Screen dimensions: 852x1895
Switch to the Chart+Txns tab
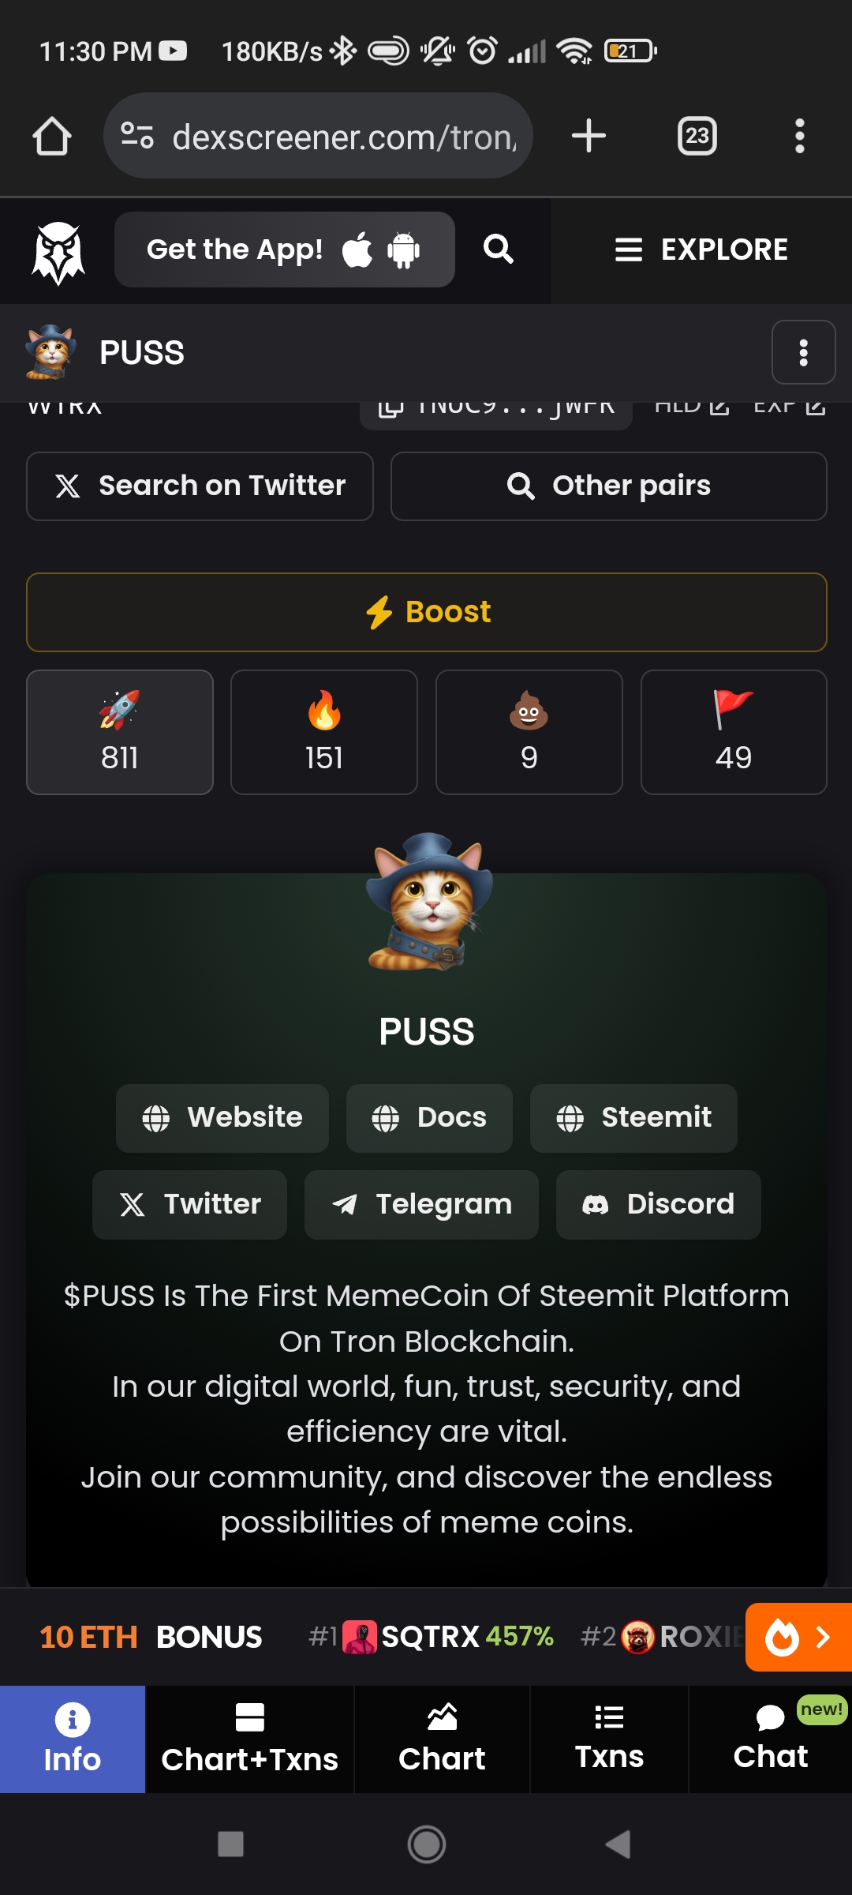(250, 1739)
